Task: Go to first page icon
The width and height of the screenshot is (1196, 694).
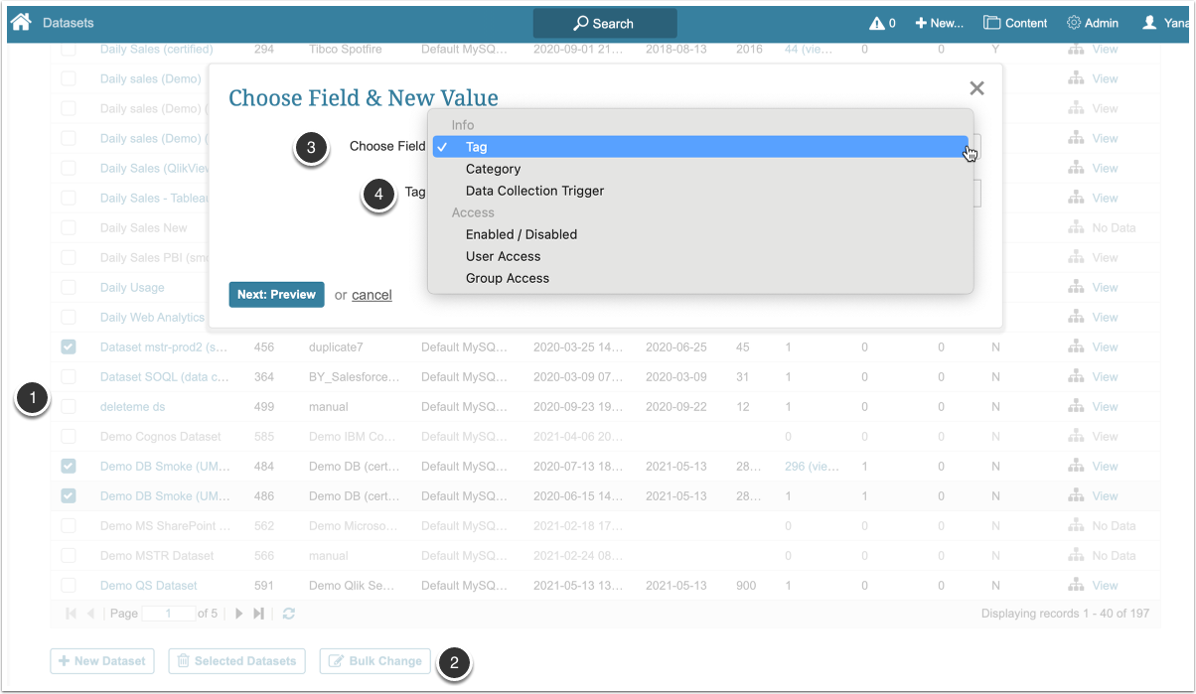Action: (x=72, y=614)
